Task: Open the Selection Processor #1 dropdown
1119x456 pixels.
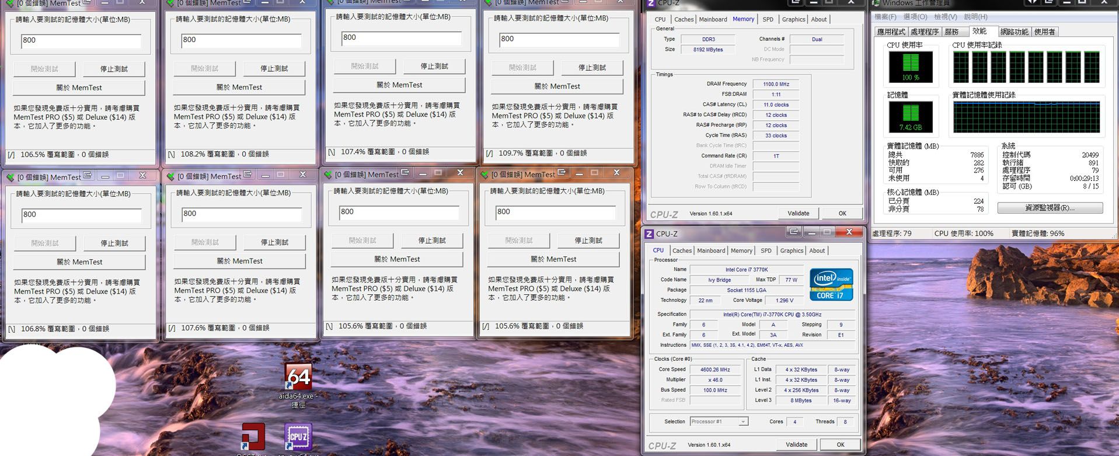Action: (x=719, y=422)
